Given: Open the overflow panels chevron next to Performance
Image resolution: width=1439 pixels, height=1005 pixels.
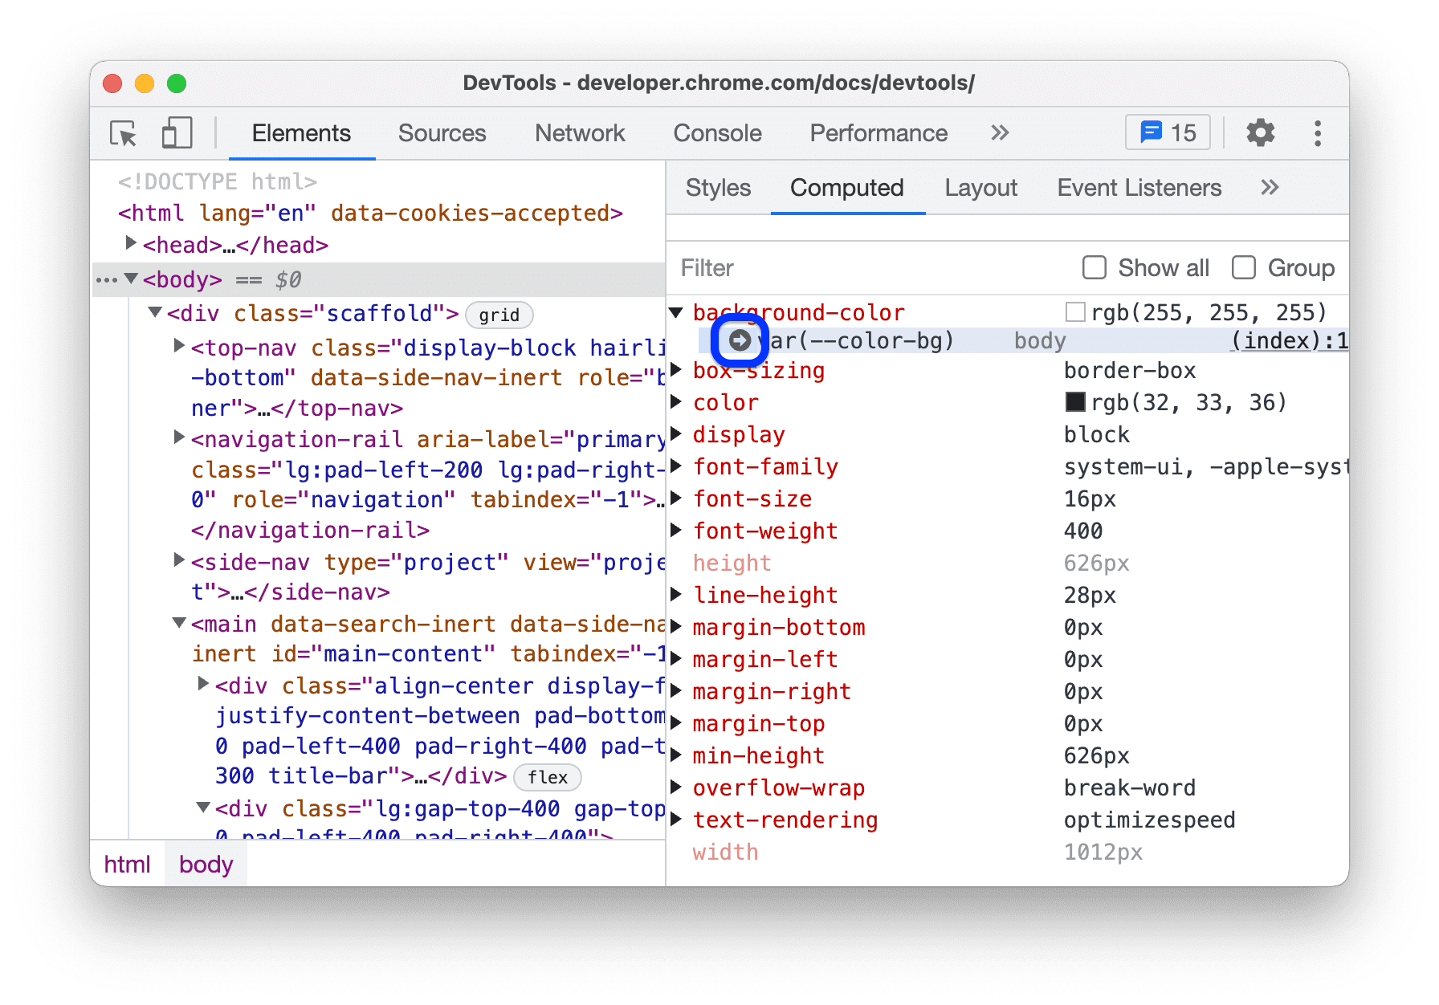Looking at the screenshot, I should [x=999, y=133].
